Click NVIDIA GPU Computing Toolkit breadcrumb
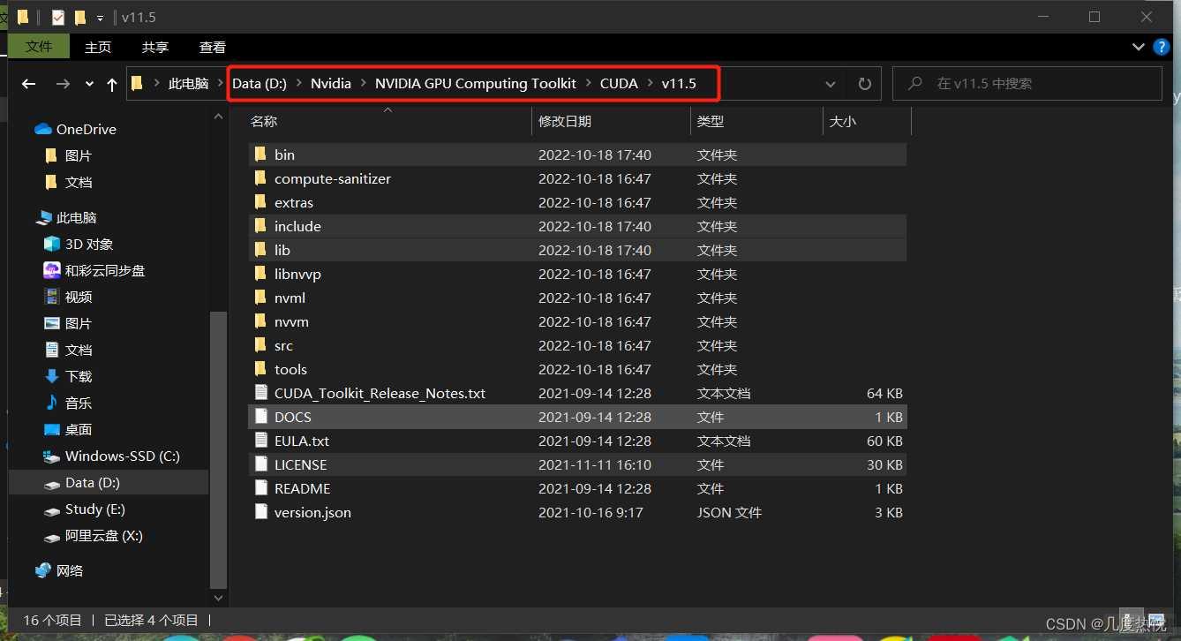1181x641 pixels. point(476,83)
